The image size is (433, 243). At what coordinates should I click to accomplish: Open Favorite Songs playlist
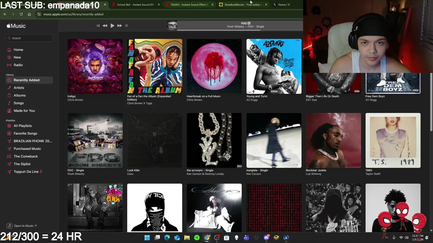coord(29,133)
